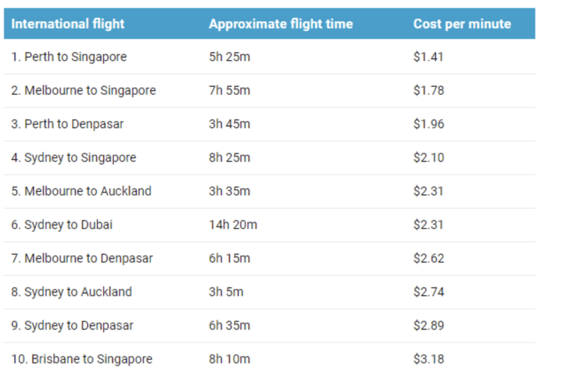Click the 14h 20m flight time

pos(233,224)
